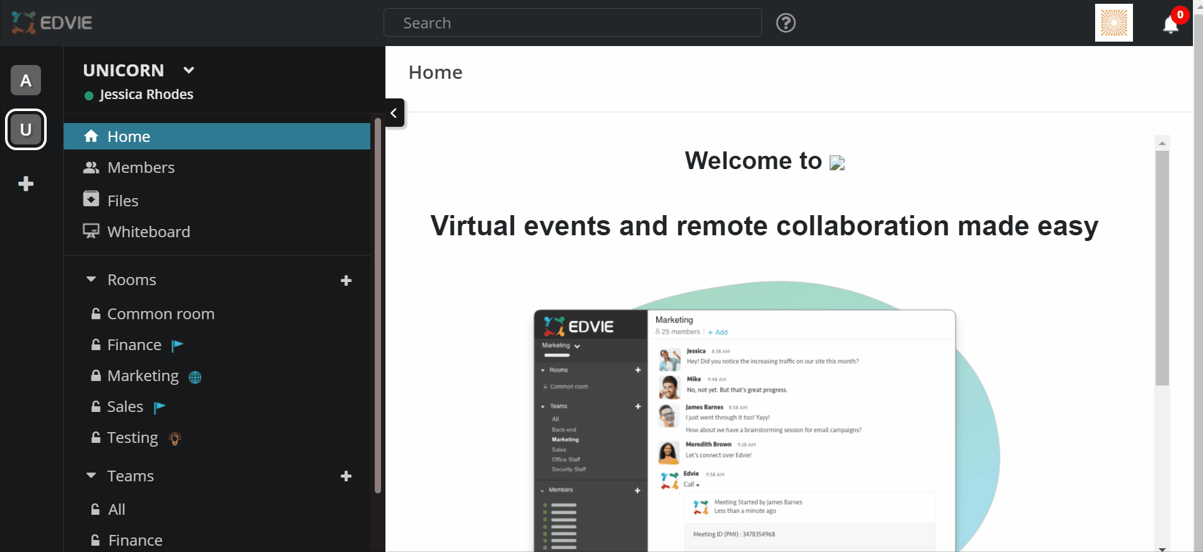
Task: Open the Whiteboard
Action: point(148,232)
